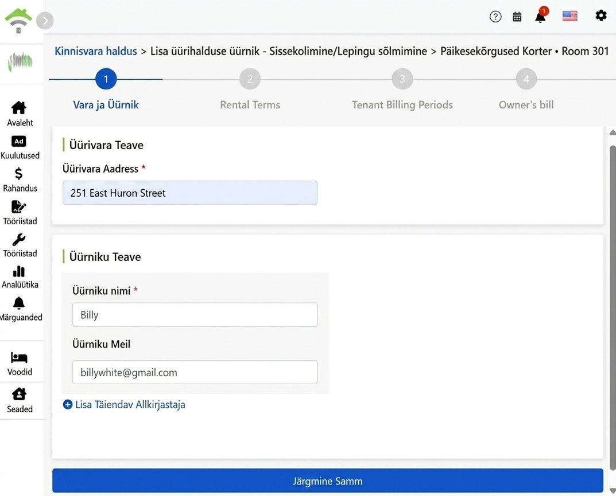
Task: Open the notifications bell with badge
Action: click(x=541, y=15)
